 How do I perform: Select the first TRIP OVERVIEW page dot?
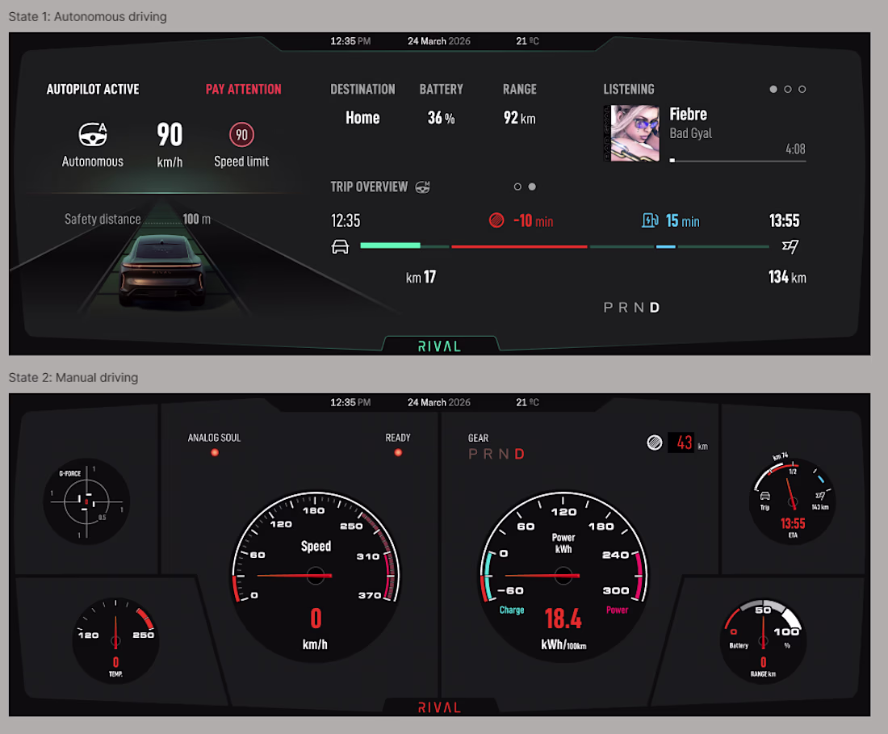tap(517, 187)
